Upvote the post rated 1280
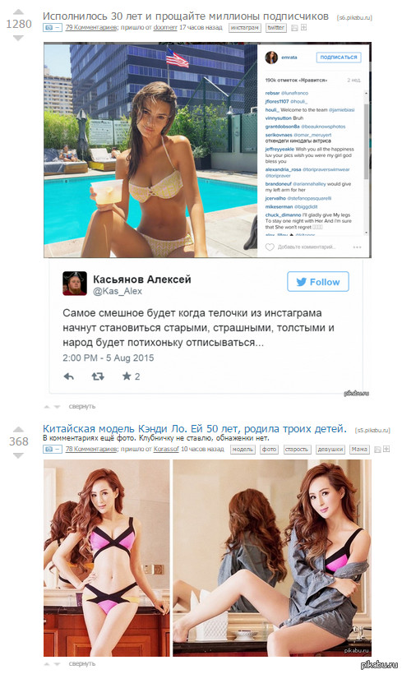The height and width of the screenshot is (674, 402). click(x=18, y=12)
